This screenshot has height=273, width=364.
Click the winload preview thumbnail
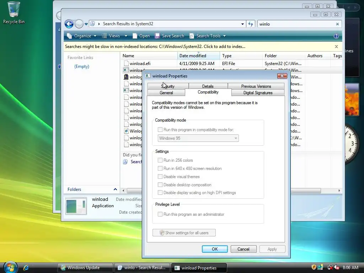(76, 206)
